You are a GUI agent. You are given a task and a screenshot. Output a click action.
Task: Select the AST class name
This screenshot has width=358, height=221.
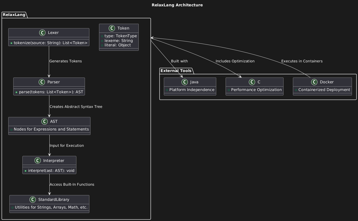(54, 121)
